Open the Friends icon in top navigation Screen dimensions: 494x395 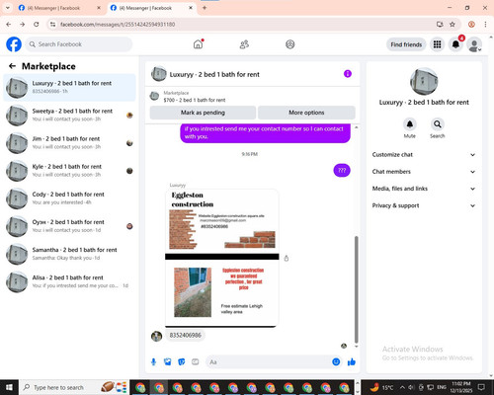(244, 44)
